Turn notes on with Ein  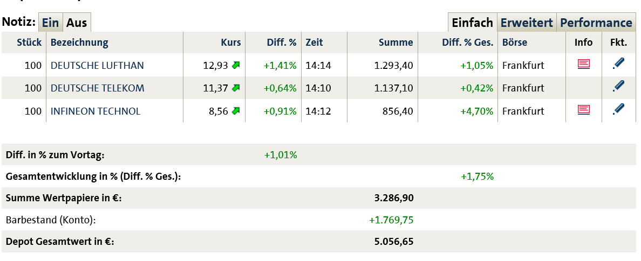tap(50, 23)
